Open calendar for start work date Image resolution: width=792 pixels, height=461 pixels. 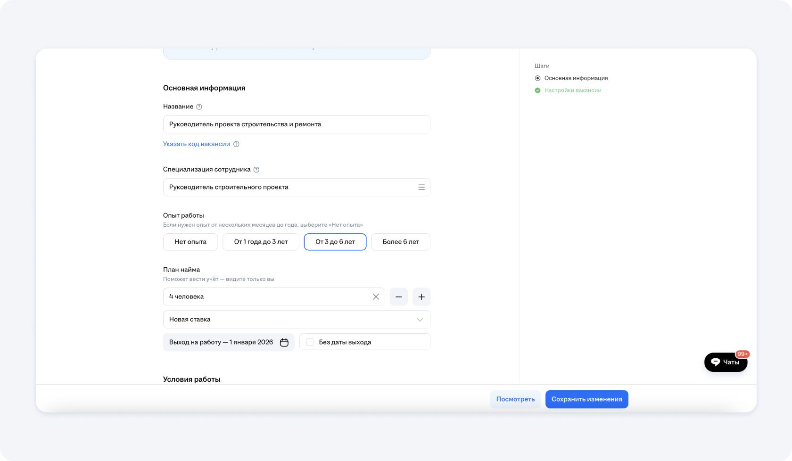284,343
